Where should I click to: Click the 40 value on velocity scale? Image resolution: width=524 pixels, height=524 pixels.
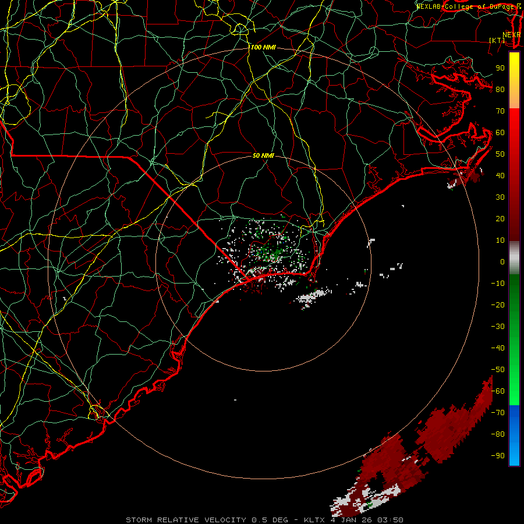coord(500,175)
